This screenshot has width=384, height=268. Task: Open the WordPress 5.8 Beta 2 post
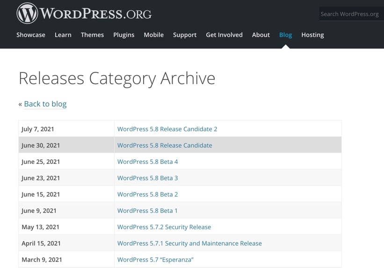(x=148, y=194)
